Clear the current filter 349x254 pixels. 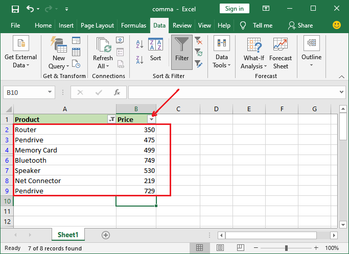(198, 41)
